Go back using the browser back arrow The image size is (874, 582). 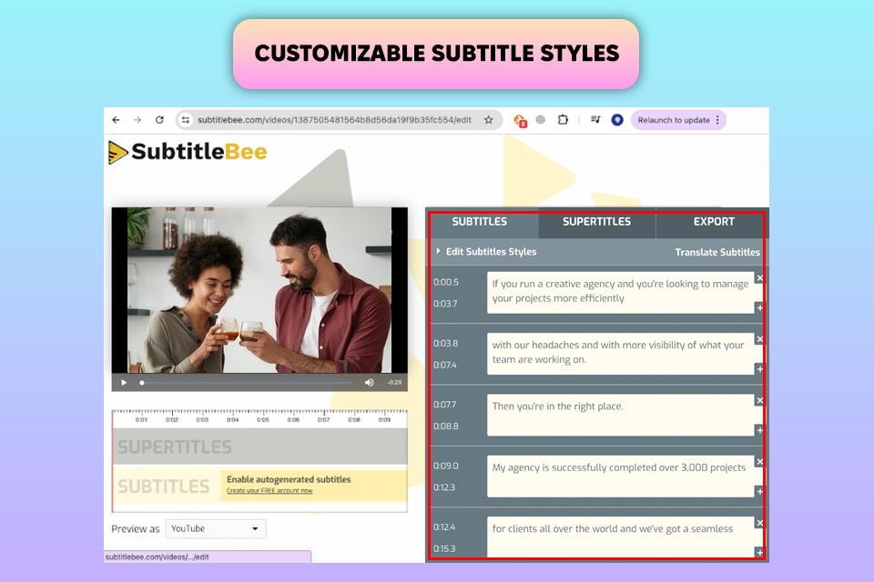[116, 120]
